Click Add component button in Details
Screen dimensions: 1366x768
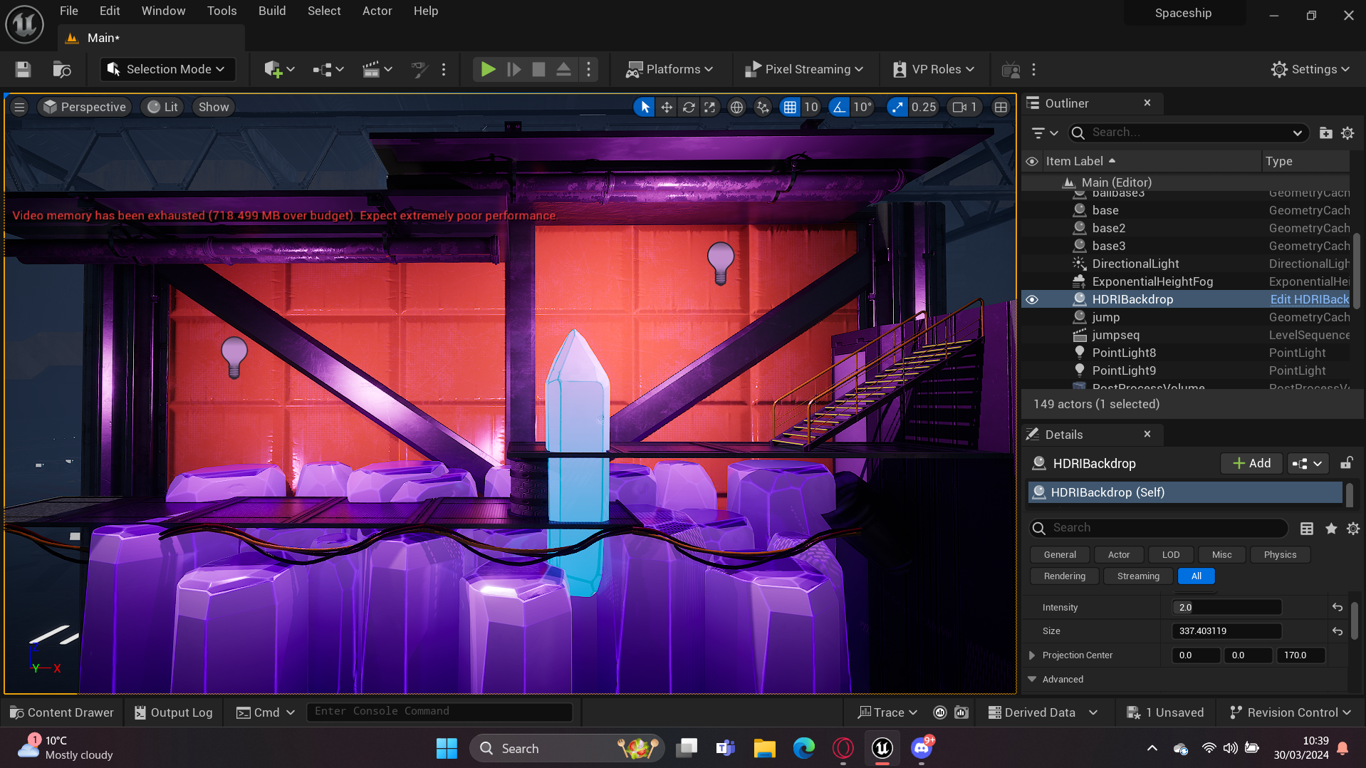tap(1251, 463)
